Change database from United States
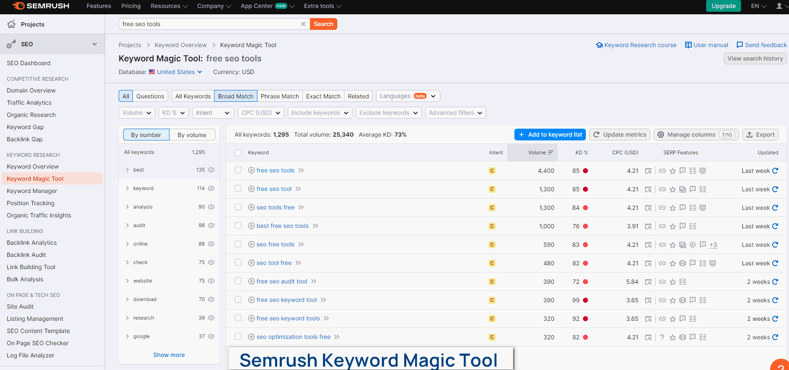 tap(175, 72)
